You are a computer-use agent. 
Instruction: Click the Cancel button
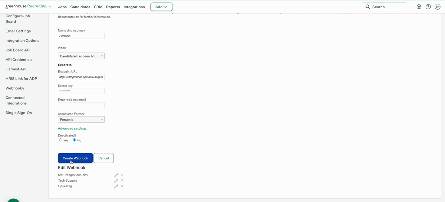[103, 158]
